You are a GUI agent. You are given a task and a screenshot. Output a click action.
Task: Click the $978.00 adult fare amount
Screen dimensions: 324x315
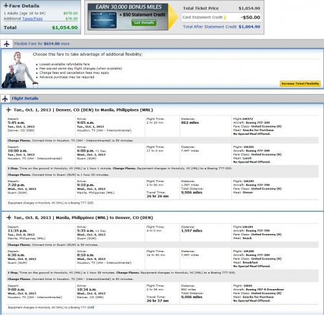[71, 13]
